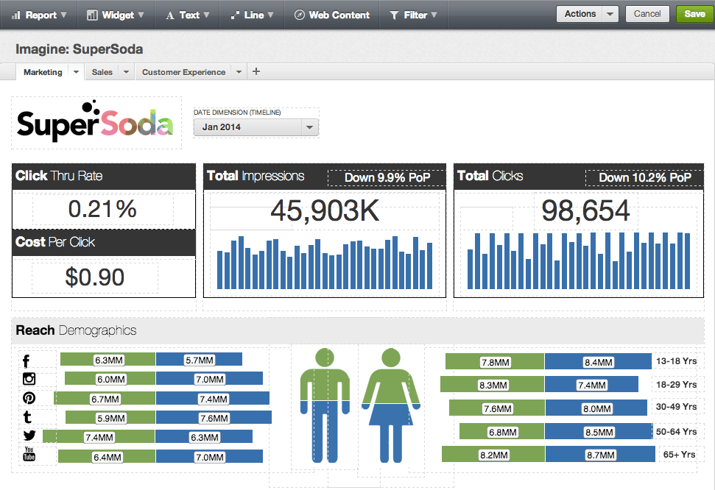Select the Instagram icon

pos(29,379)
